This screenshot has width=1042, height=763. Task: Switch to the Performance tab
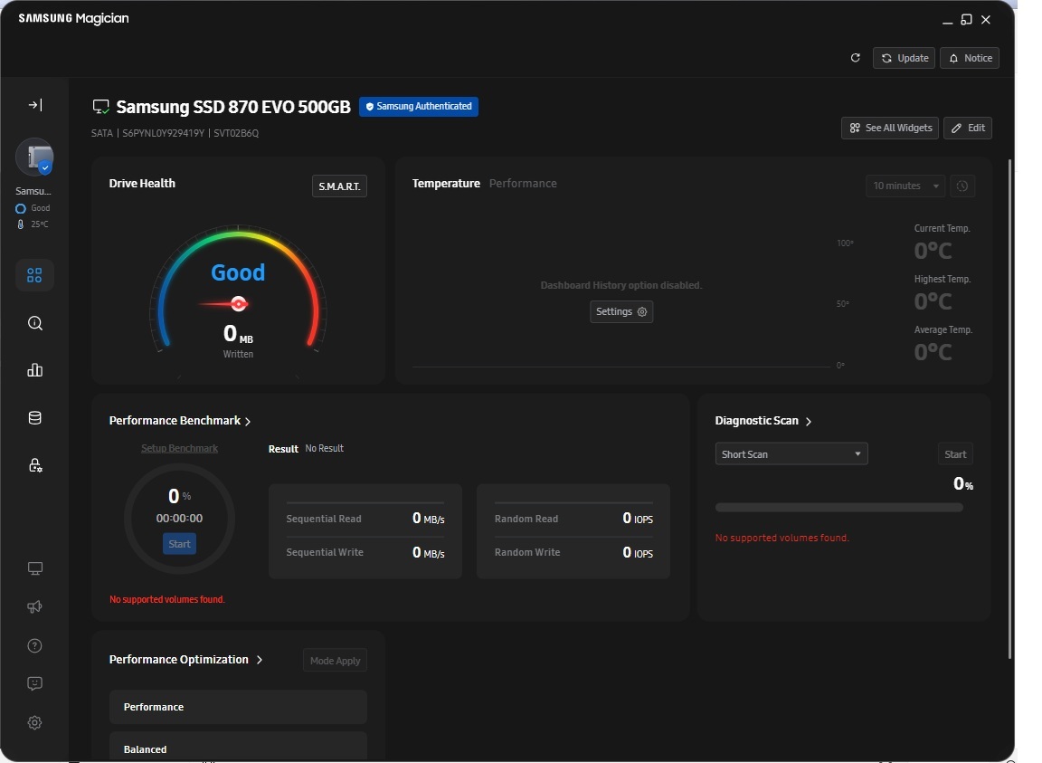[523, 184]
